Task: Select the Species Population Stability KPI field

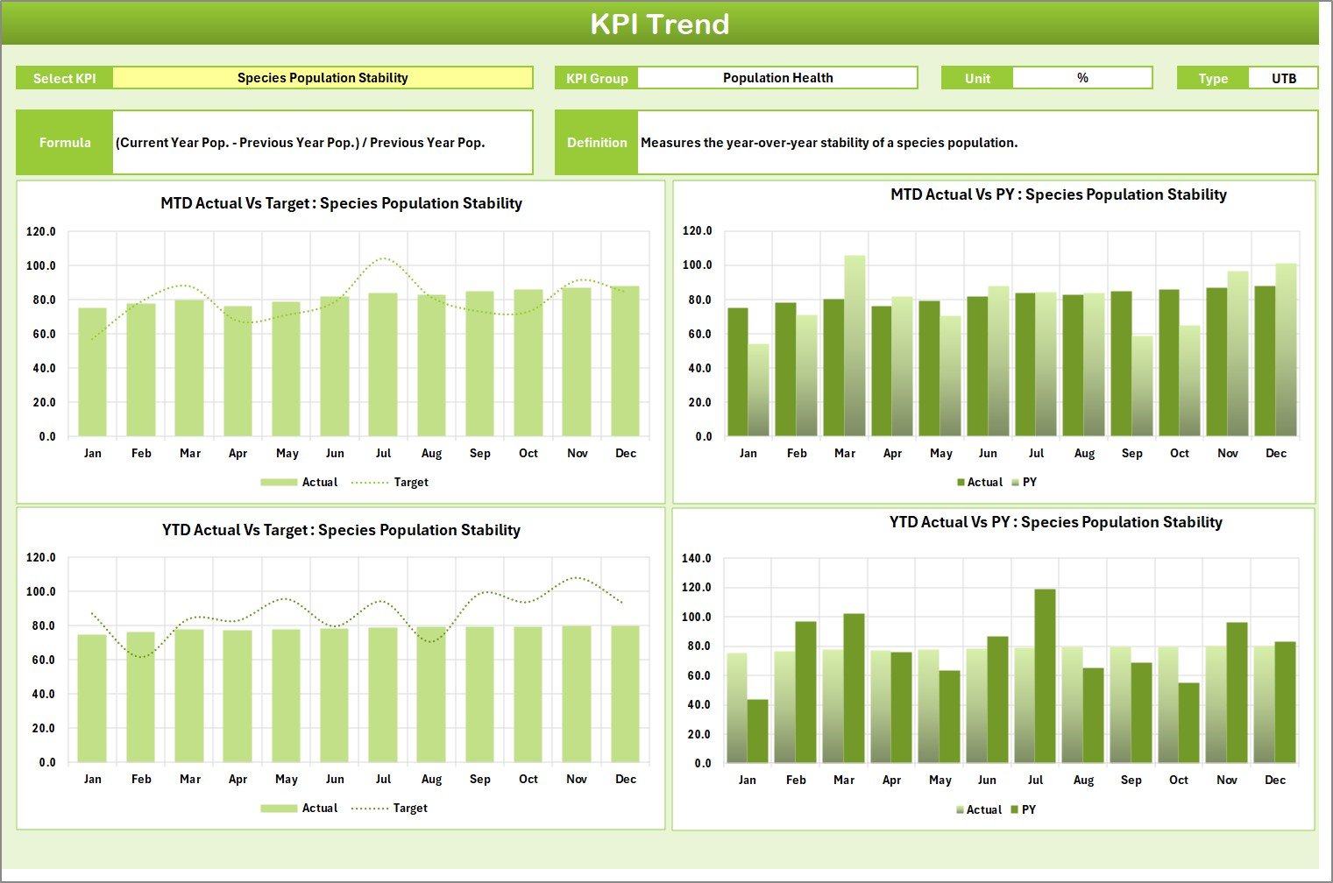Action: click(322, 77)
